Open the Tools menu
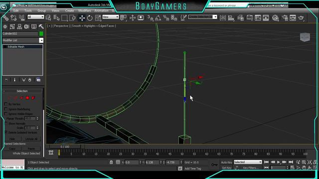Viewport: 319px width, 179px height. [28, 10]
